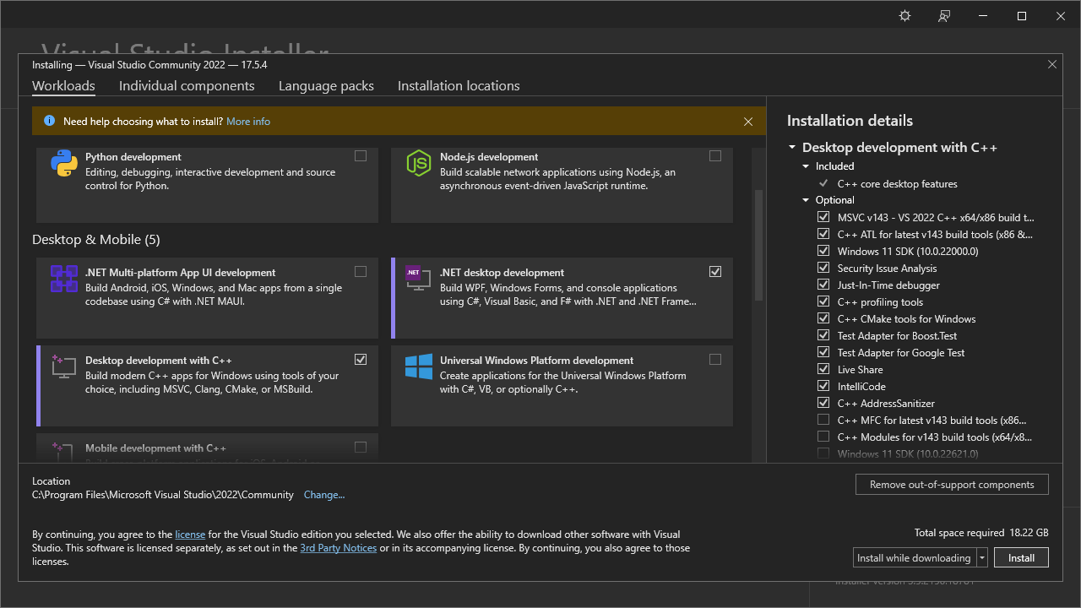Collapse the Optional components section
This screenshot has width=1081, height=608.
pyautogui.click(x=807, y=200)
